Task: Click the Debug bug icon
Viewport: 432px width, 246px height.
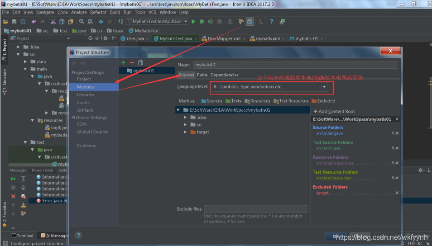Action: 202,21
